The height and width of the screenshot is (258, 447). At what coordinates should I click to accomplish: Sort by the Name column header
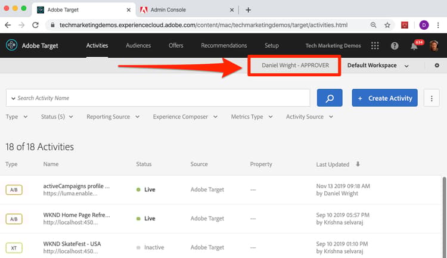[x=51, y=164]
